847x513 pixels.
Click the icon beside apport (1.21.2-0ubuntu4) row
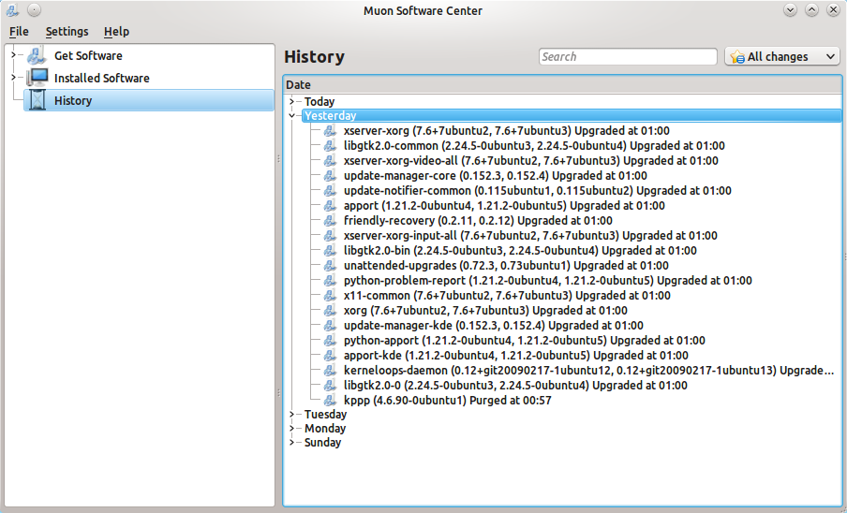tap(330, 206)
